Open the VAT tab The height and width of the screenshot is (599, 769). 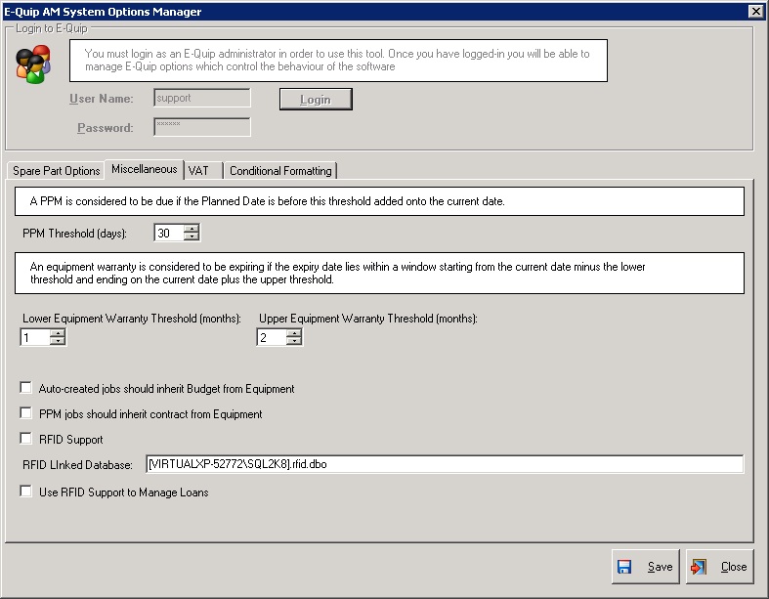click(203, 171)
